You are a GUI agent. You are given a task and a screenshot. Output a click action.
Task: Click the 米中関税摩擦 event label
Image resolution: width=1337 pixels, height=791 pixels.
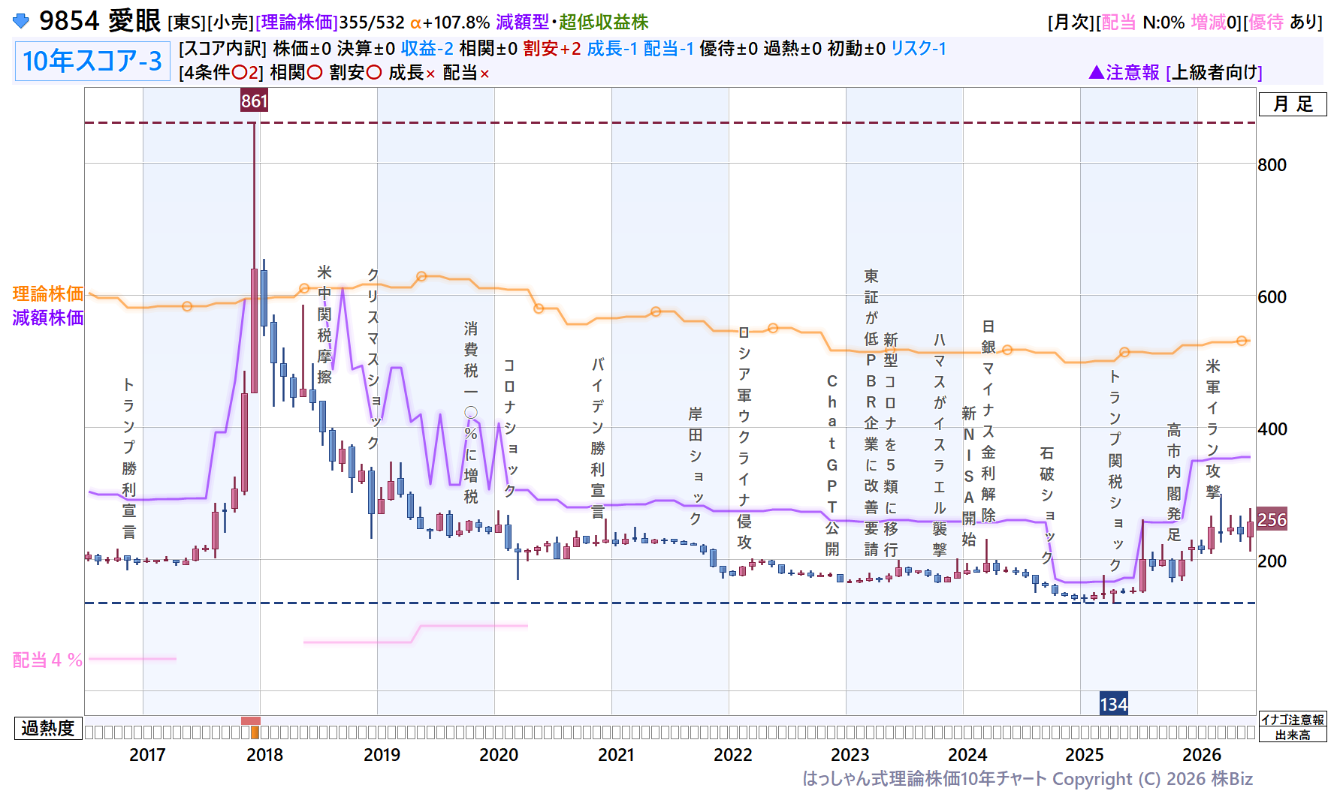[324, 324]
